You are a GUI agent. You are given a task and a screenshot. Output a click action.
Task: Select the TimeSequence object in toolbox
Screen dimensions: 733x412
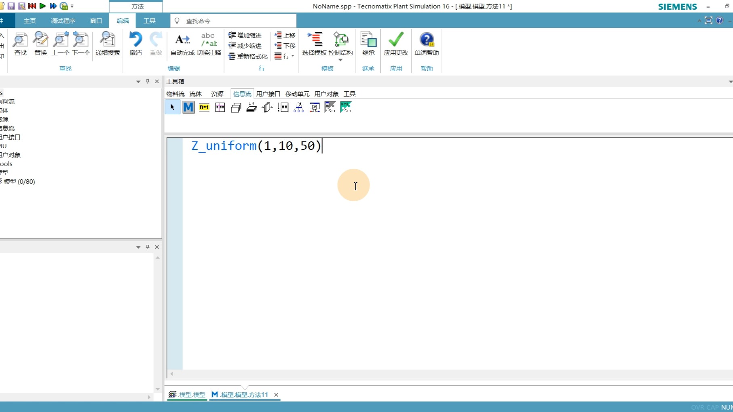(283, 107)
